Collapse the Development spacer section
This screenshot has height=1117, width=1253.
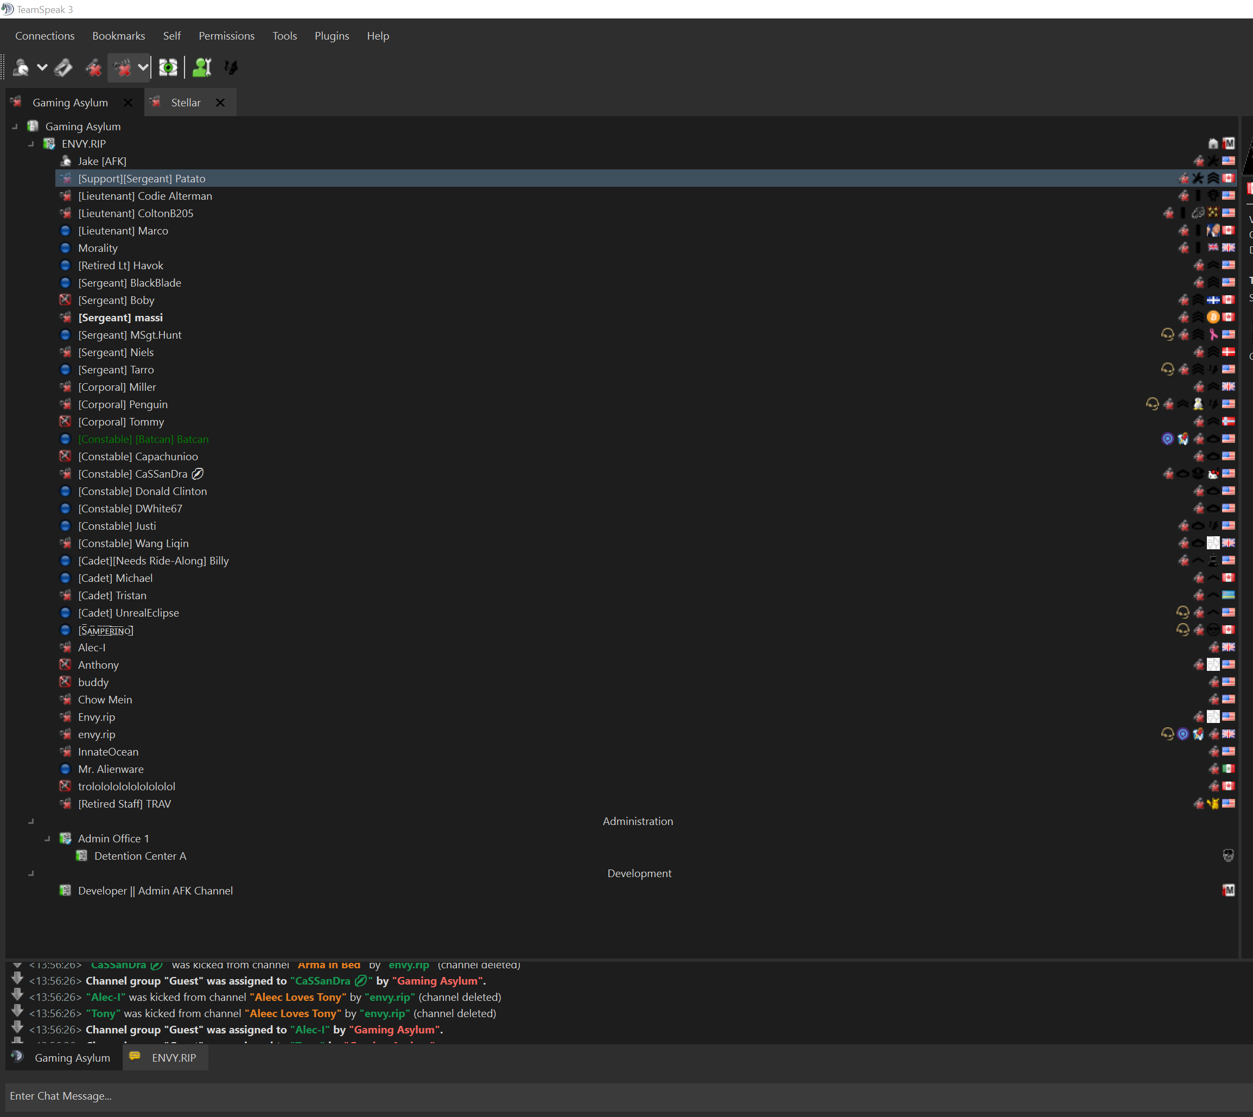coord(31,873)
